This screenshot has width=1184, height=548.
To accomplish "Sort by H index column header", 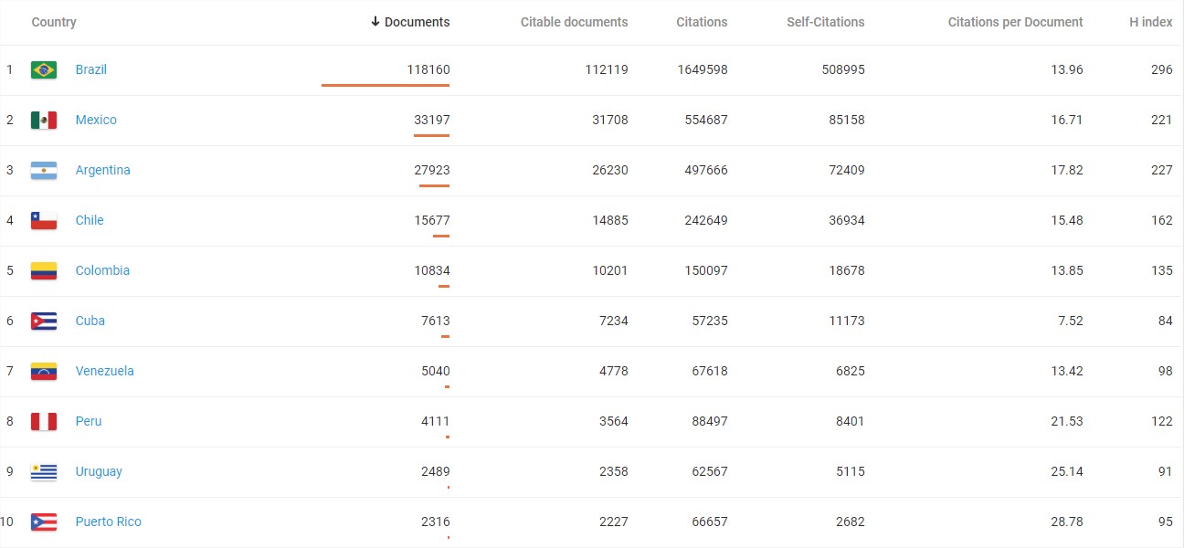I will click(x=1150, y=22).
